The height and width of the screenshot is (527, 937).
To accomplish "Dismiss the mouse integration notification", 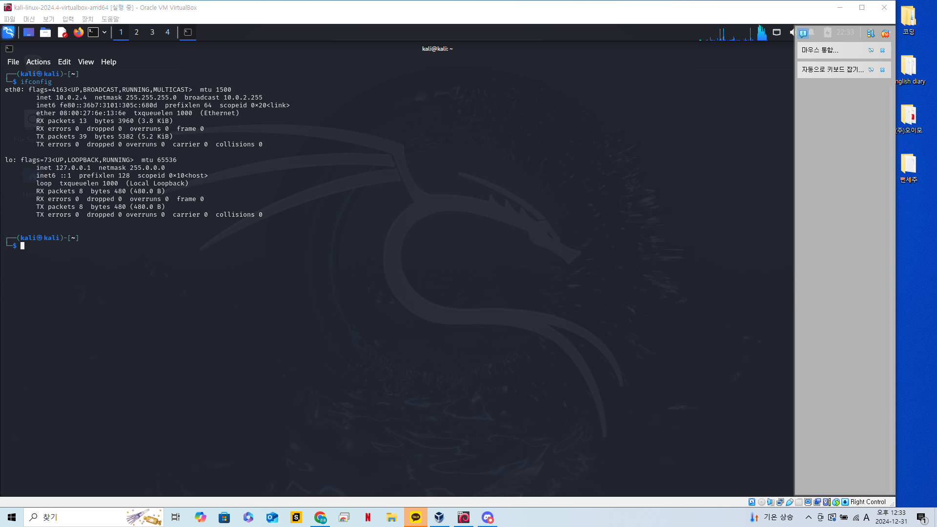I will point(882,50).
